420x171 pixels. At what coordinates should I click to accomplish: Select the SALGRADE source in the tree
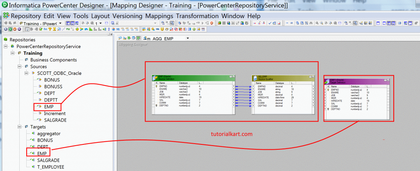(x=55, y=120)
